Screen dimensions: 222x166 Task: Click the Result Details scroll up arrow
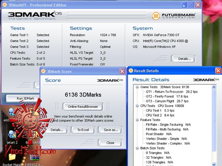(214, 87)
